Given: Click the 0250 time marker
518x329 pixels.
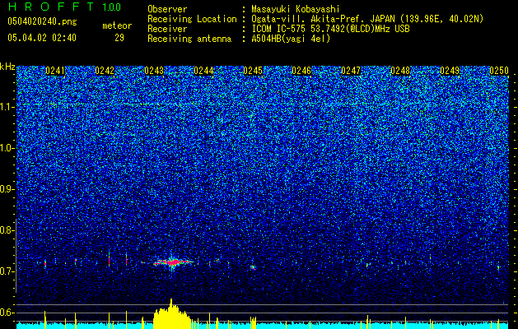Looking at the screenshot, I should click(x=499, y=71).
